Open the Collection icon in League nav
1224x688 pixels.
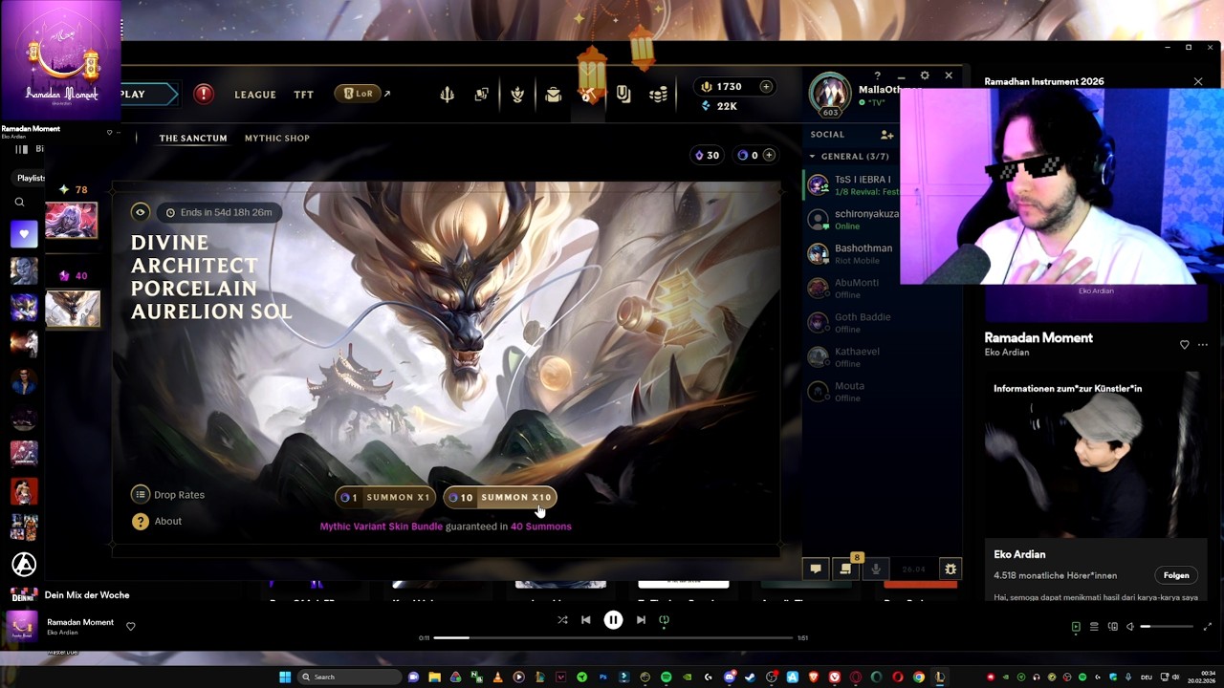click(x=517, y=94)
